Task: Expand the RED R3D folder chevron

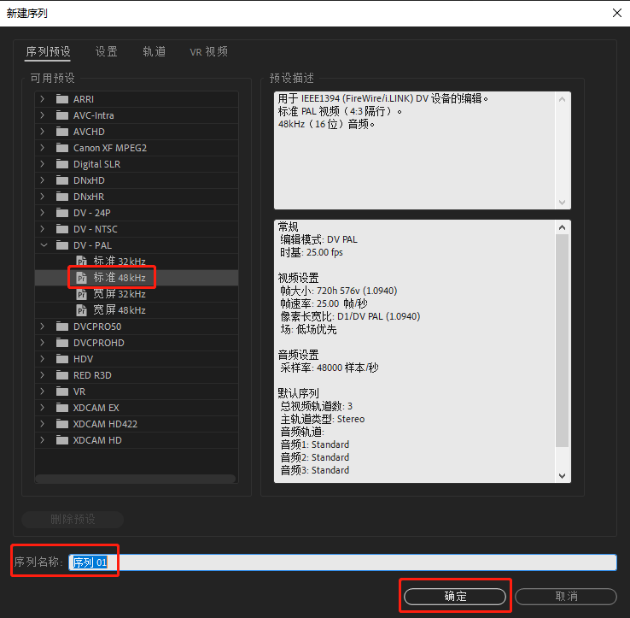Action: click(42, 375)
